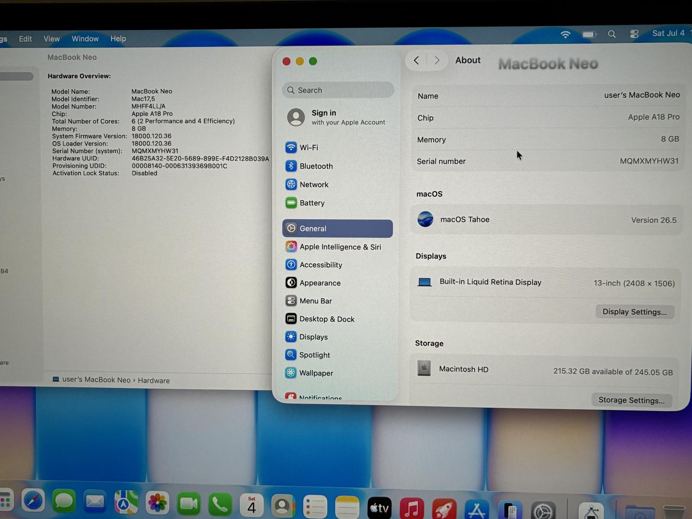692x519 pixels.
Task: Open the Window menu
Action: click(x=85, y=39)
